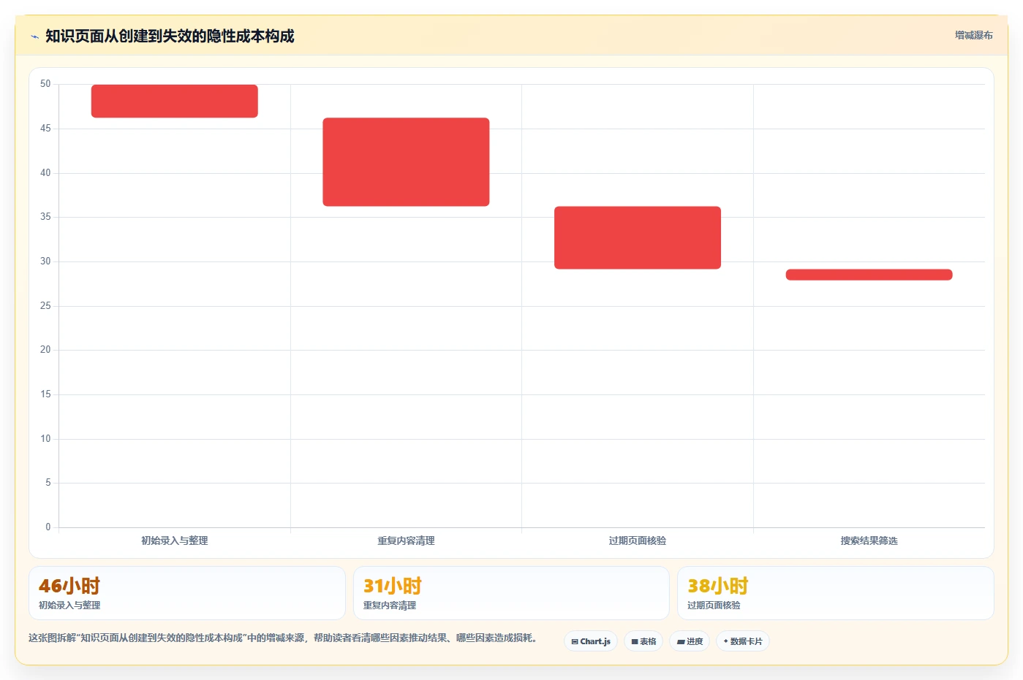This screenshot has height=680, width=1023.
Task: Click x-axis label 重复内容清理
Action: pyautogui.click(x=406, y=540)
